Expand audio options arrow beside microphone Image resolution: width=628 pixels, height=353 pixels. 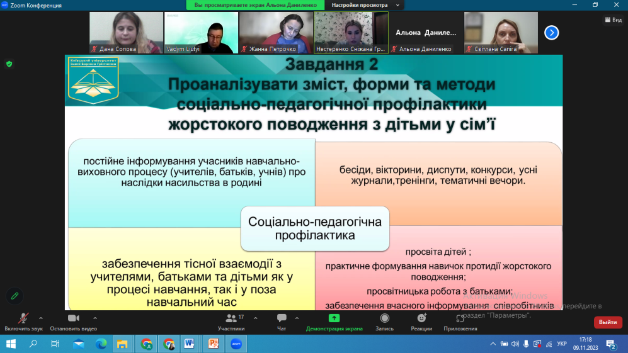coord(41,318)
